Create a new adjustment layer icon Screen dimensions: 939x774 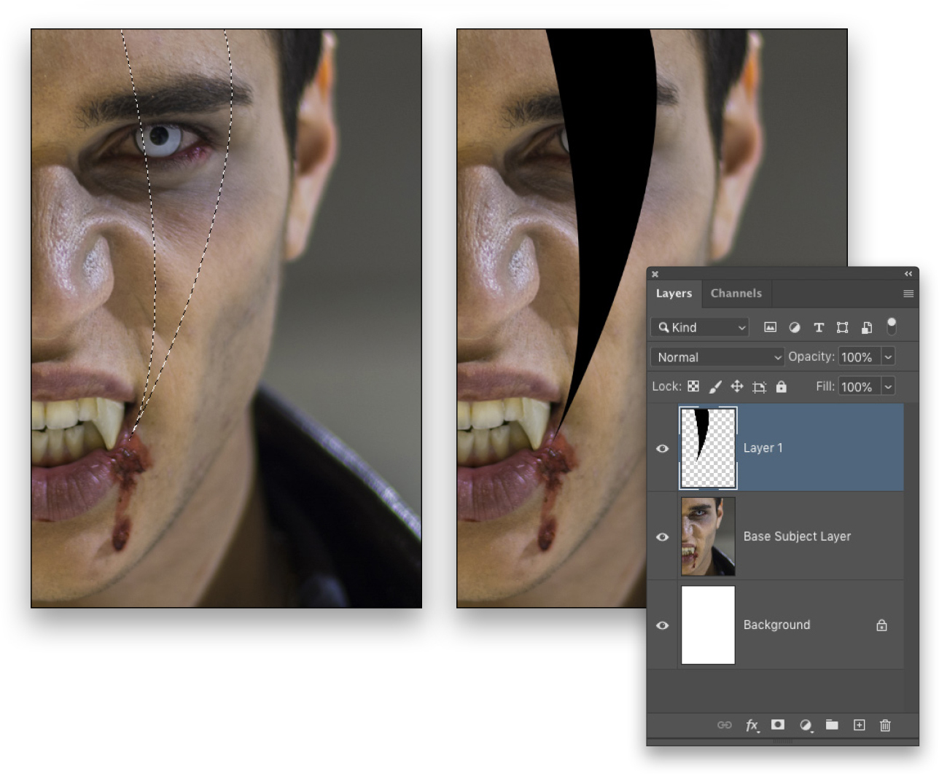pyautogui.click(x=805, y=725)
